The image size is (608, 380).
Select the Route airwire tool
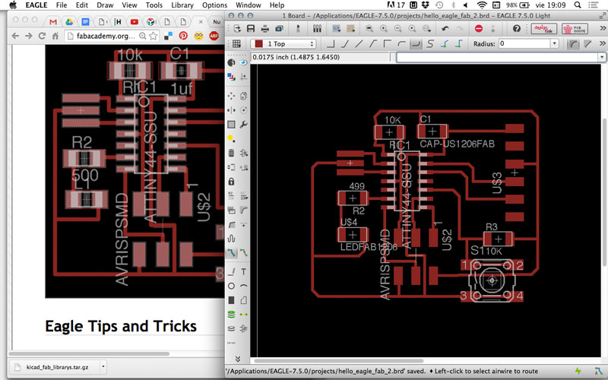[x=231, y=253]
